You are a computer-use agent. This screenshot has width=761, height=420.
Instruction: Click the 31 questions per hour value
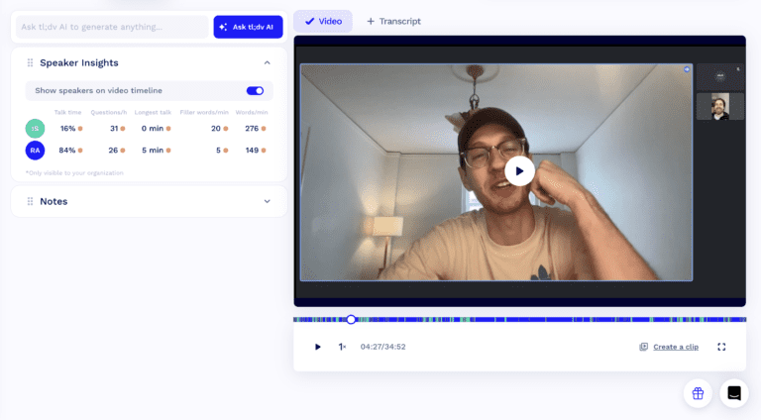coord(114,129)
